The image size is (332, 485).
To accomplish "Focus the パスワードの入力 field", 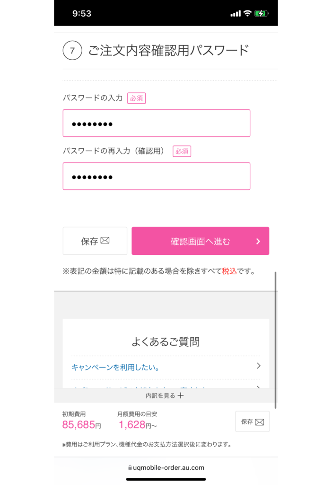I will [x=156, y=123].
